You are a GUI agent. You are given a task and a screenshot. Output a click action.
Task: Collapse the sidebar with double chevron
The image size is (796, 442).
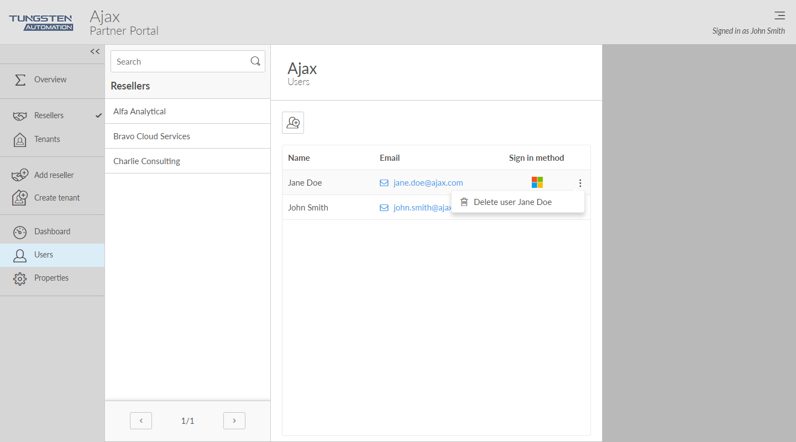[x=95, y=51]
